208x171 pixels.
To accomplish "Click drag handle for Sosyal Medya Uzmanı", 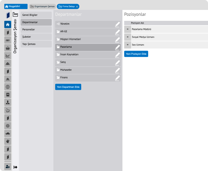I will coord(128,37).
